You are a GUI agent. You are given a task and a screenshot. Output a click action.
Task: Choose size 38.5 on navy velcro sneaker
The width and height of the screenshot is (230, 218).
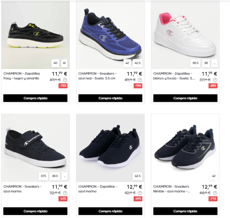[x=55, y=176]
